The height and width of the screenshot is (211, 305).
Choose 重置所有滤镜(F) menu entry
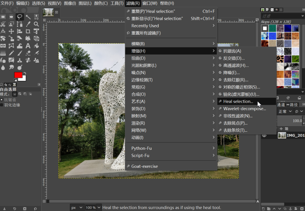pyautogui.click(x=146, y=33)
